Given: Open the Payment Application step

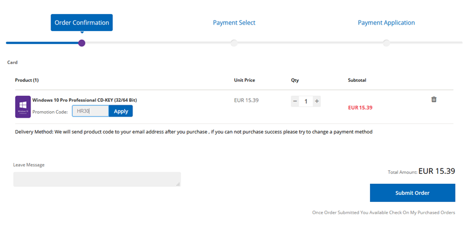Looking at the screenshot, I should click(x=386, y=23).
